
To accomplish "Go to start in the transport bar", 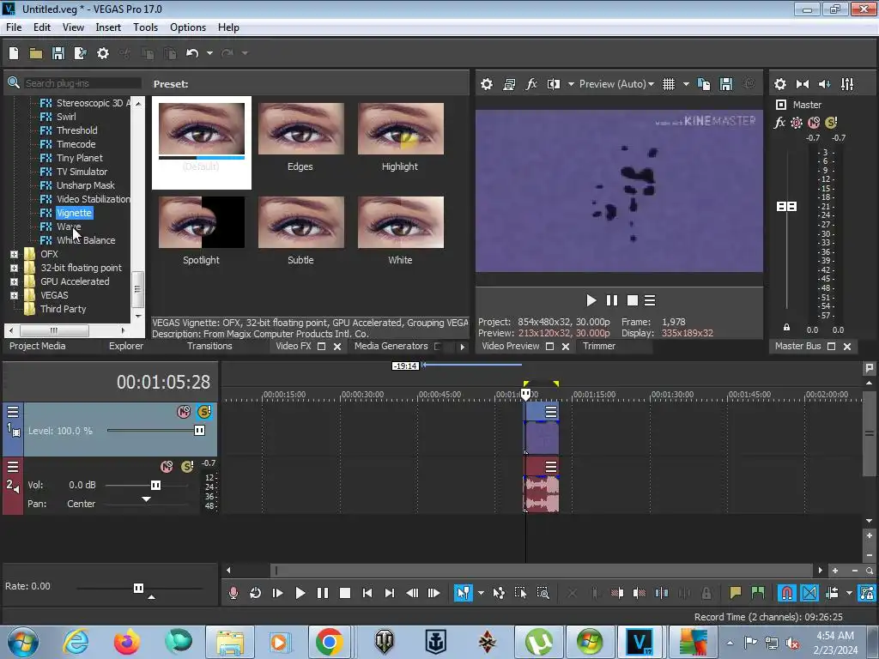I will coord(367,593).
